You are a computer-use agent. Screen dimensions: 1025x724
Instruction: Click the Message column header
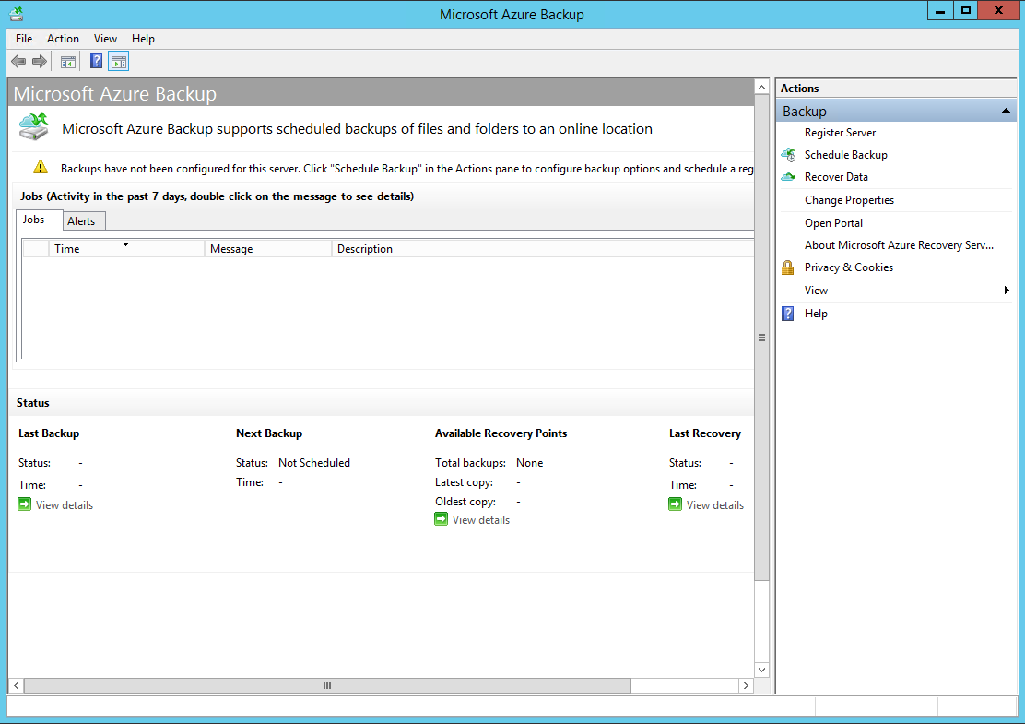[268, 248]
